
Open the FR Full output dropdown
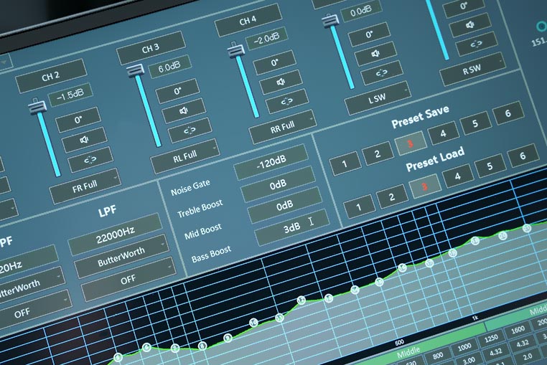[85, 186]
